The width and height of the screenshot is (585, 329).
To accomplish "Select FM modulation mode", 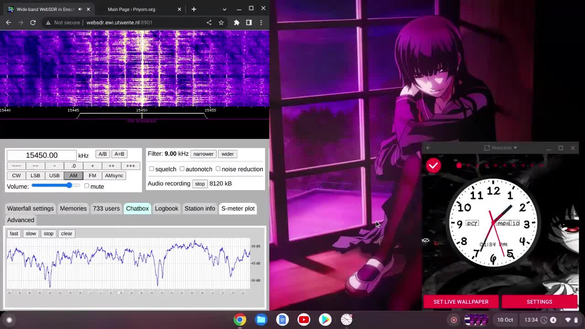I will tap(92, 175).
